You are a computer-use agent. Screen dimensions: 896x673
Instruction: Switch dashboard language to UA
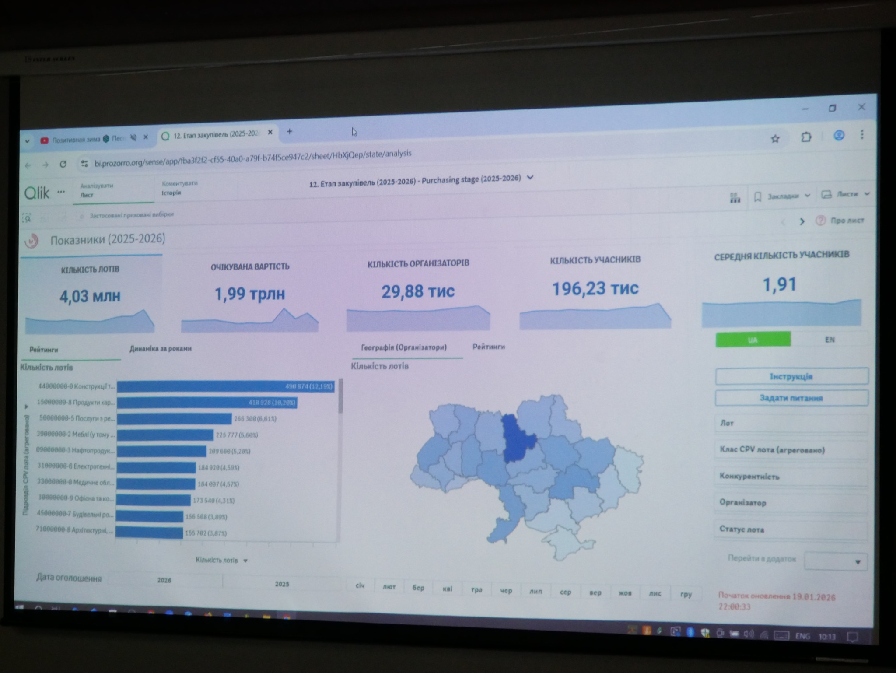(752, 340)
